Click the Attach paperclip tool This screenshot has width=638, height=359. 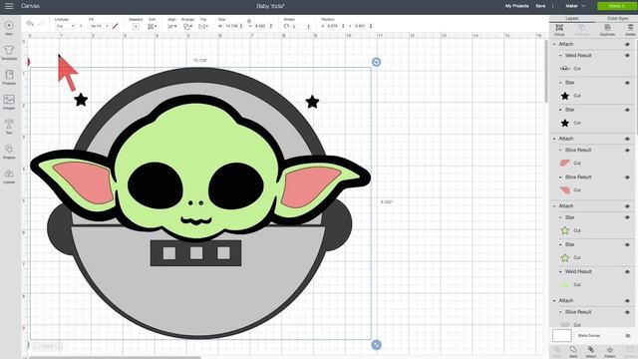click(x=591, y=352)
